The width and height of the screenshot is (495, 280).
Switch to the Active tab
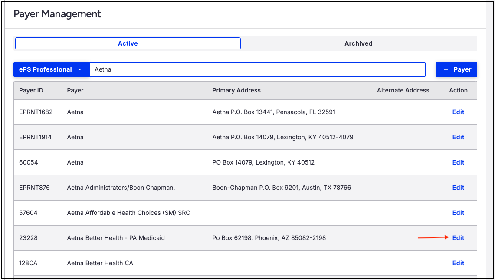pyautogui.click(x=128, y=43)
